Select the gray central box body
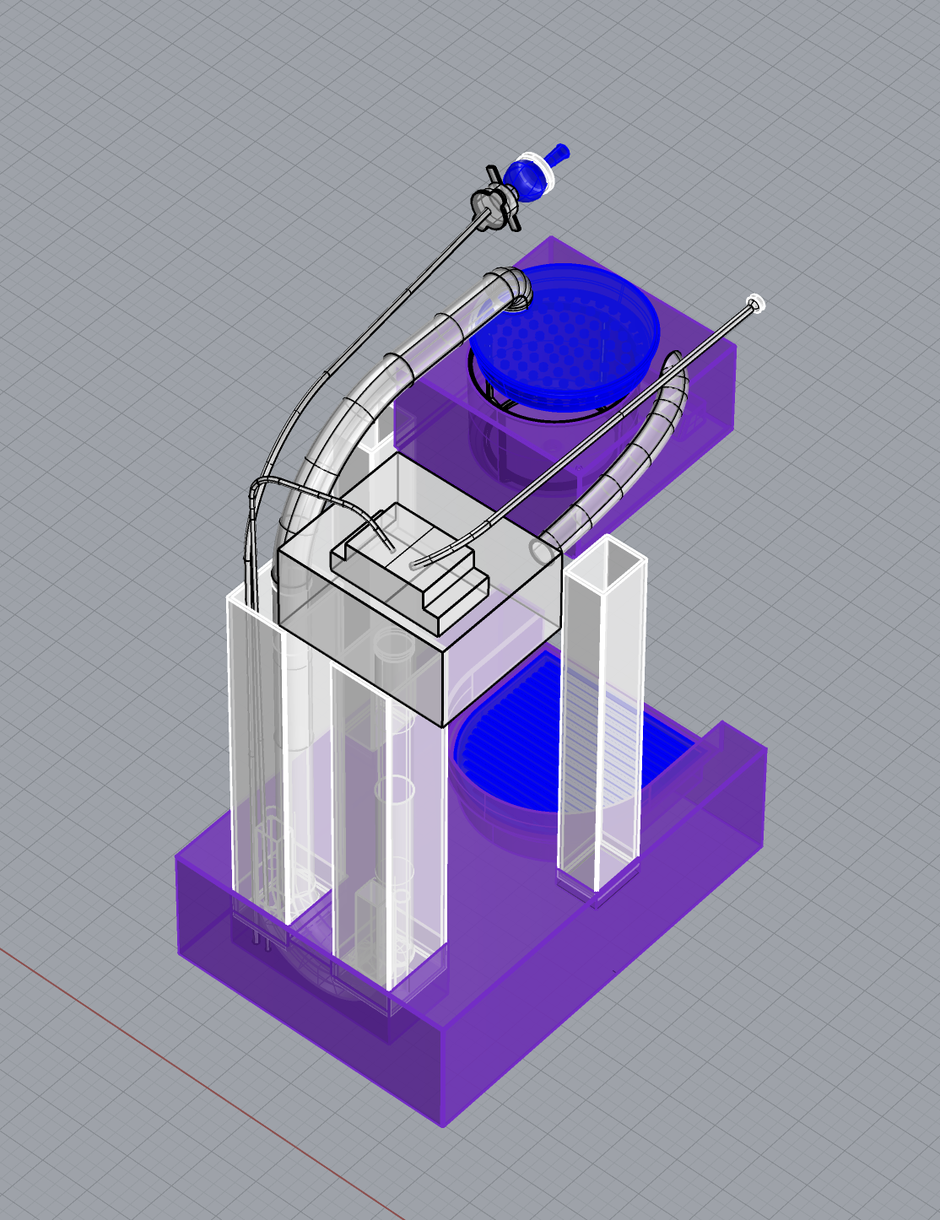940x1220 pixels. click(420, 591)
